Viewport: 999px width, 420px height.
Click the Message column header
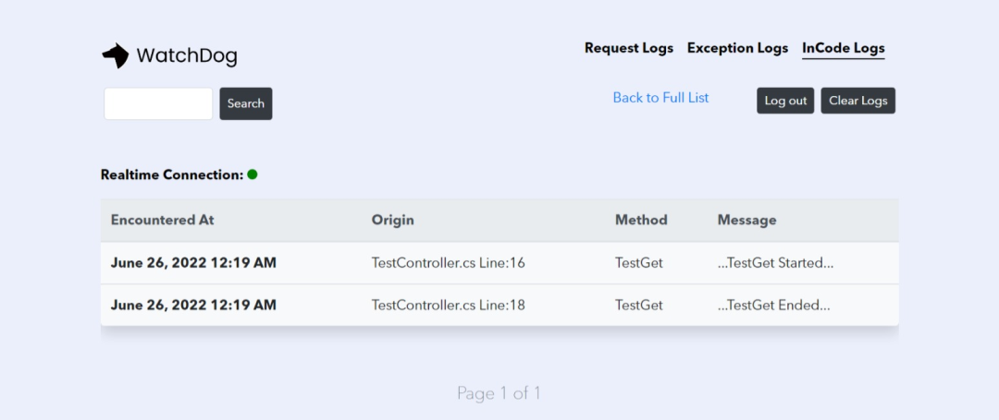(x=746, y=220)
